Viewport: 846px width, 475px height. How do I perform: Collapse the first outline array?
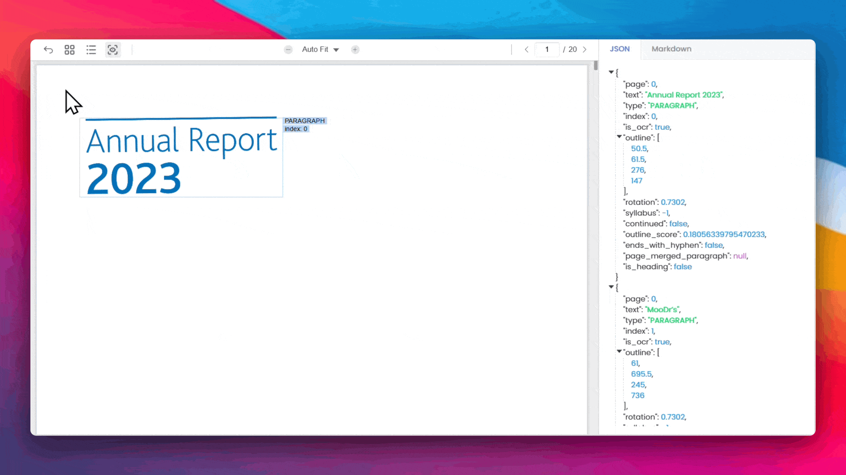click(x=619, y=137)
